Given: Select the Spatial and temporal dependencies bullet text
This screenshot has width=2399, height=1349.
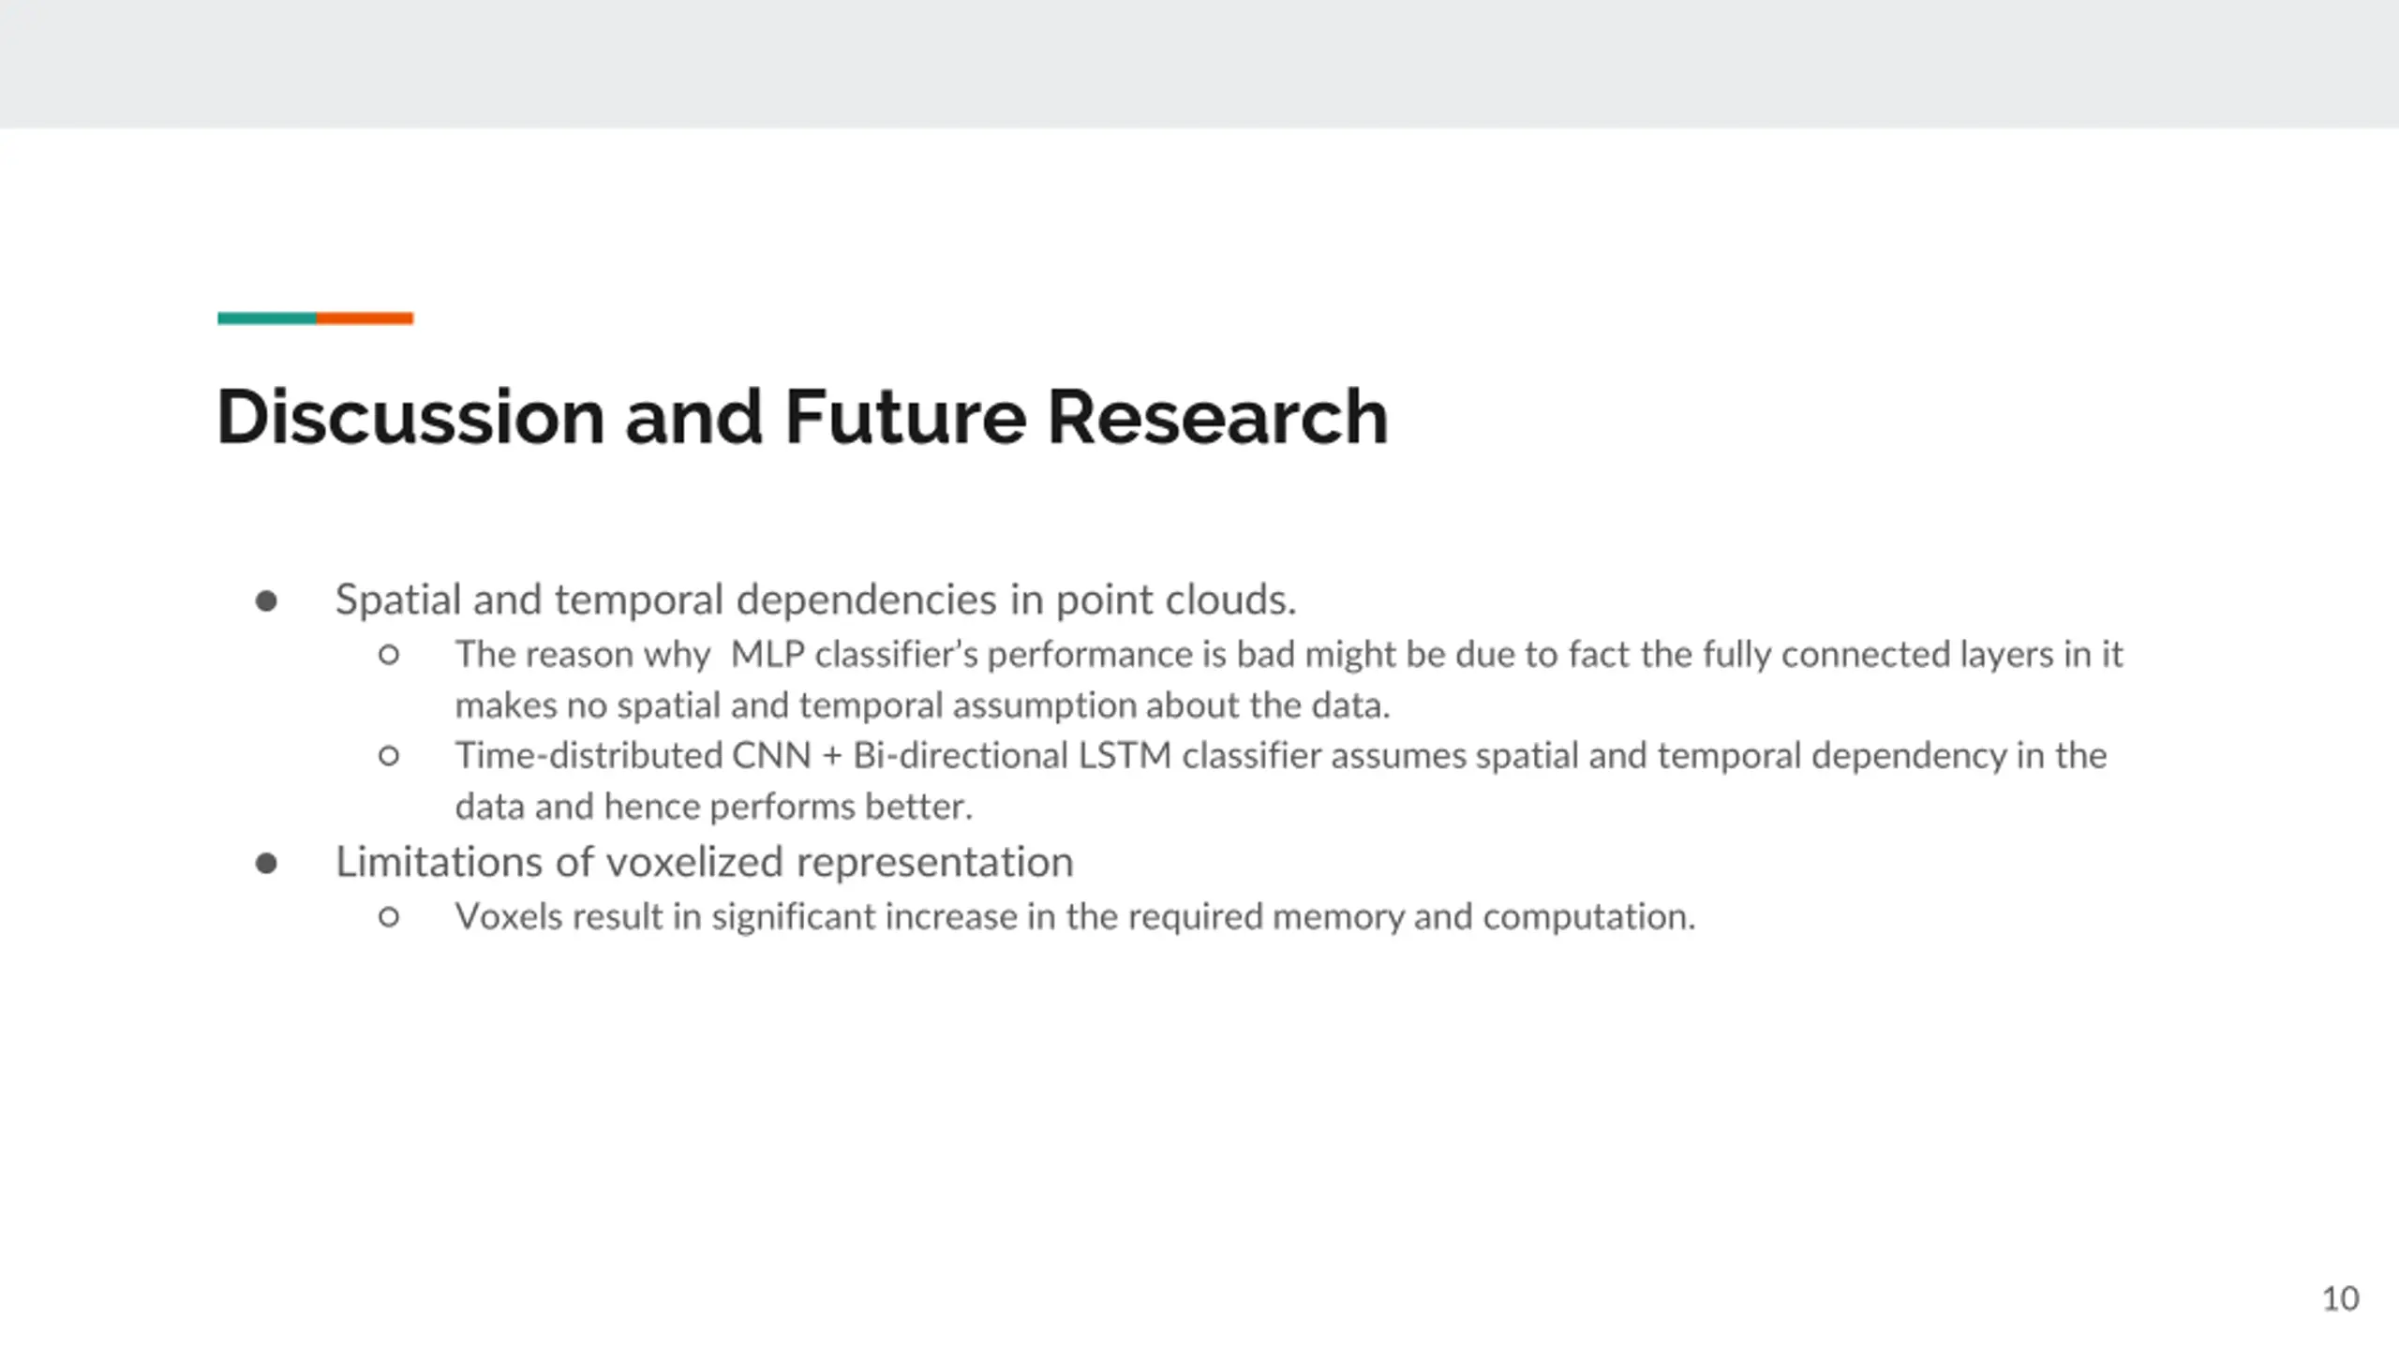Looking at the screenshot, I should click(816, 600).
